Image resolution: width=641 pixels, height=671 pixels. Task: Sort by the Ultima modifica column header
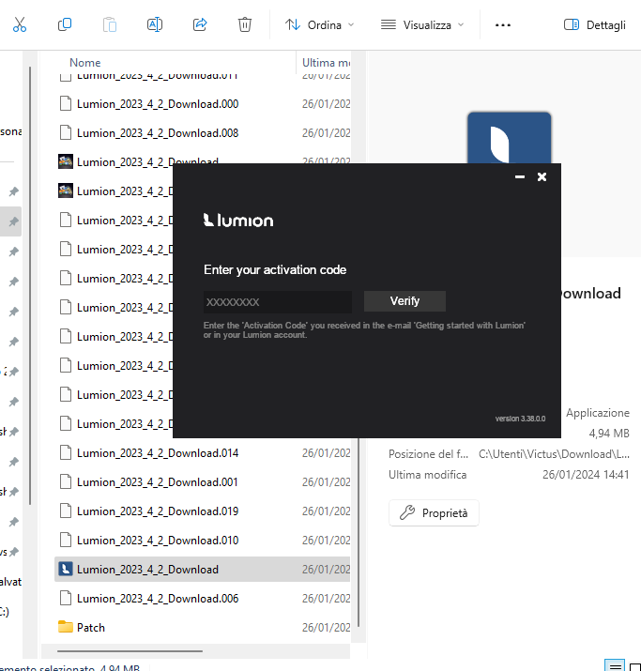(326, 63)
